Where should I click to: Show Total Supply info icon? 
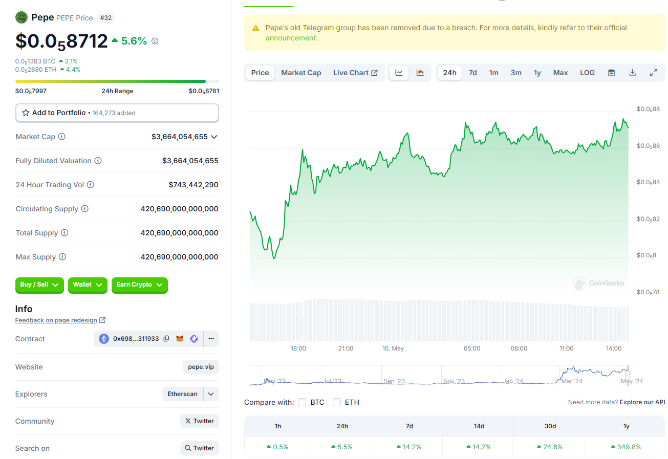click(x=64, y=233)
